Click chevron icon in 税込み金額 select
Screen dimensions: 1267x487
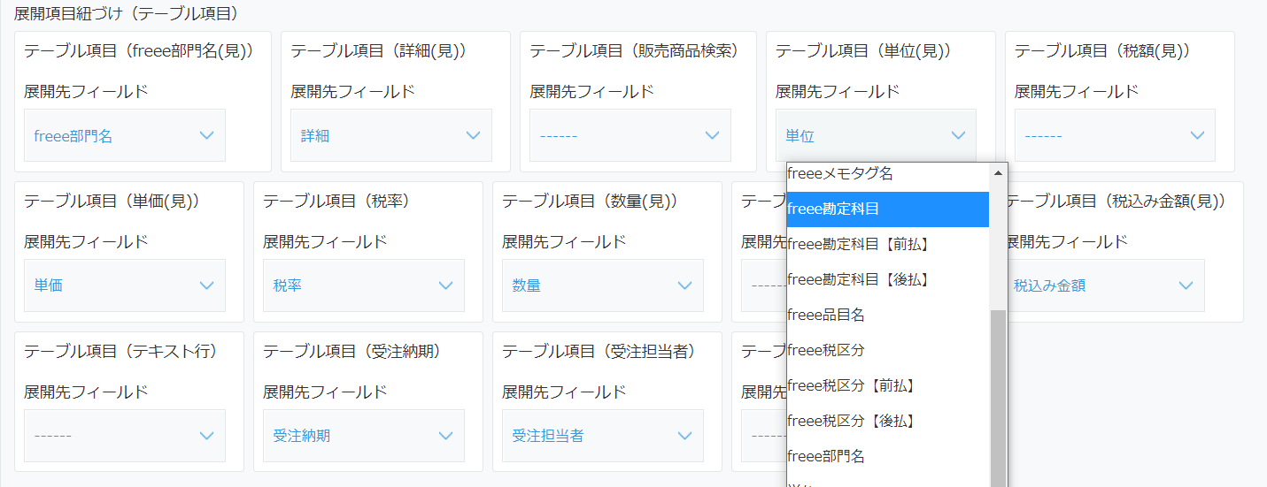pyautogui.click(x=1186, y=285)
